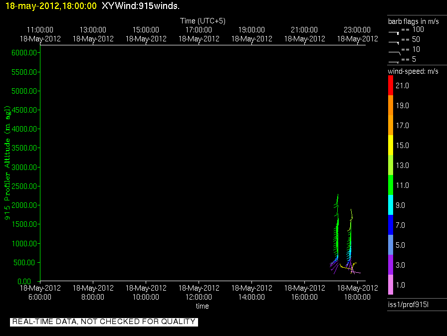Click the 3500.00 altitude tick label
This screenshot has height=336, width=447.
click(24, 148)
